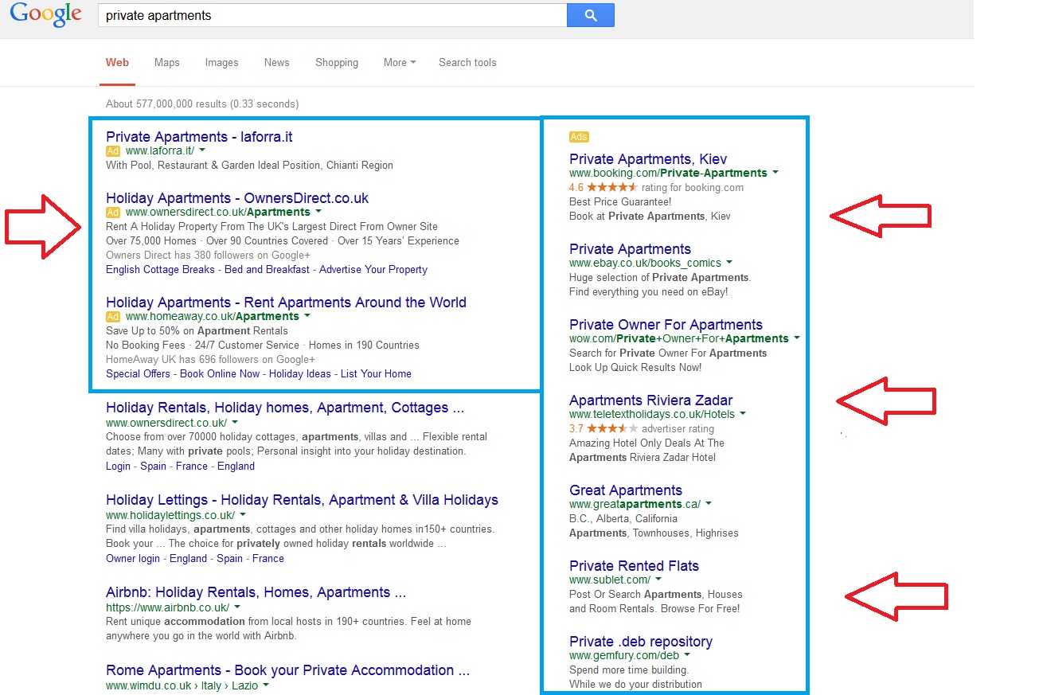Expand arrow beside www.wimdu.co.uk Italy Lazio
Screen dimensions: 1039x695
266,684
